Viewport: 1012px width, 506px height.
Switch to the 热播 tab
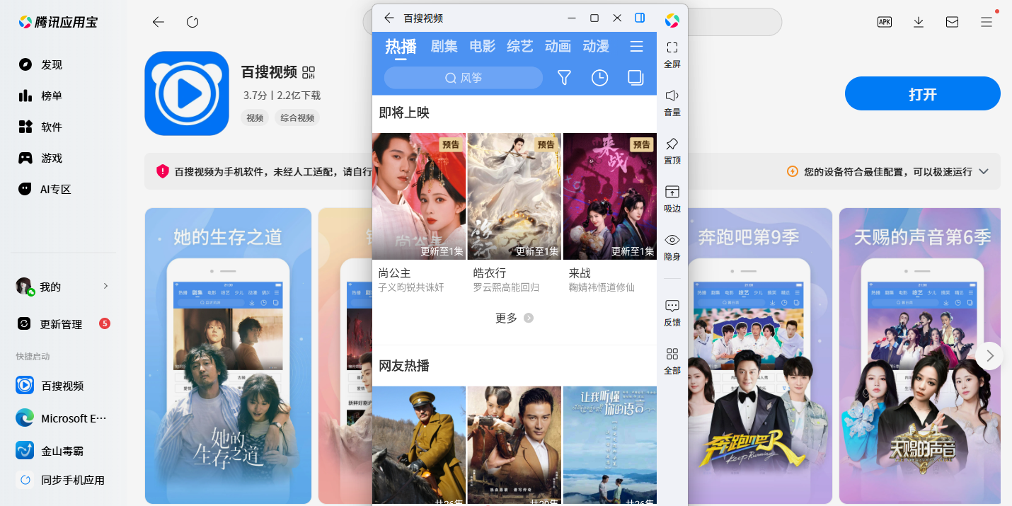pyautogui.click(x=401, y=47)
